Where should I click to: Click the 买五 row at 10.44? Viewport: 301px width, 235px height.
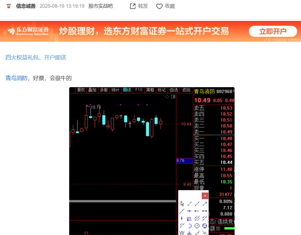213,162
